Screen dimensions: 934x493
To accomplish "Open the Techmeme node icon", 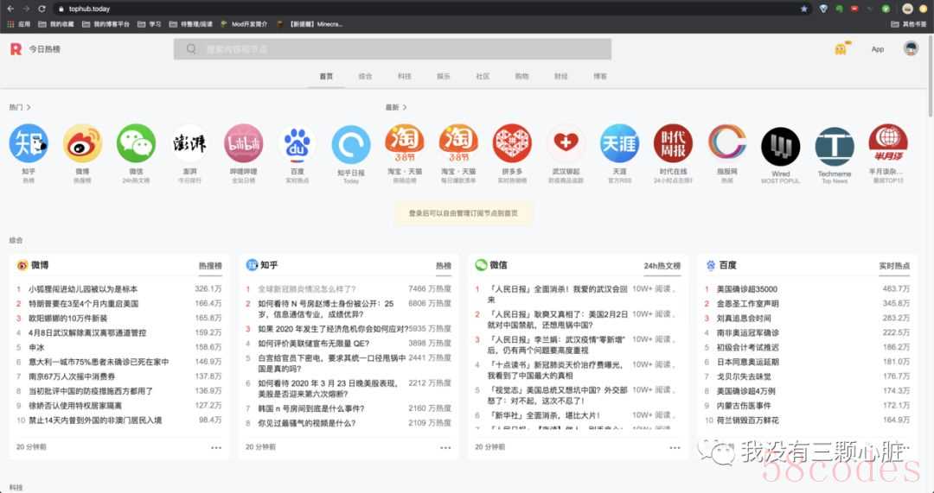I will 834,146.
